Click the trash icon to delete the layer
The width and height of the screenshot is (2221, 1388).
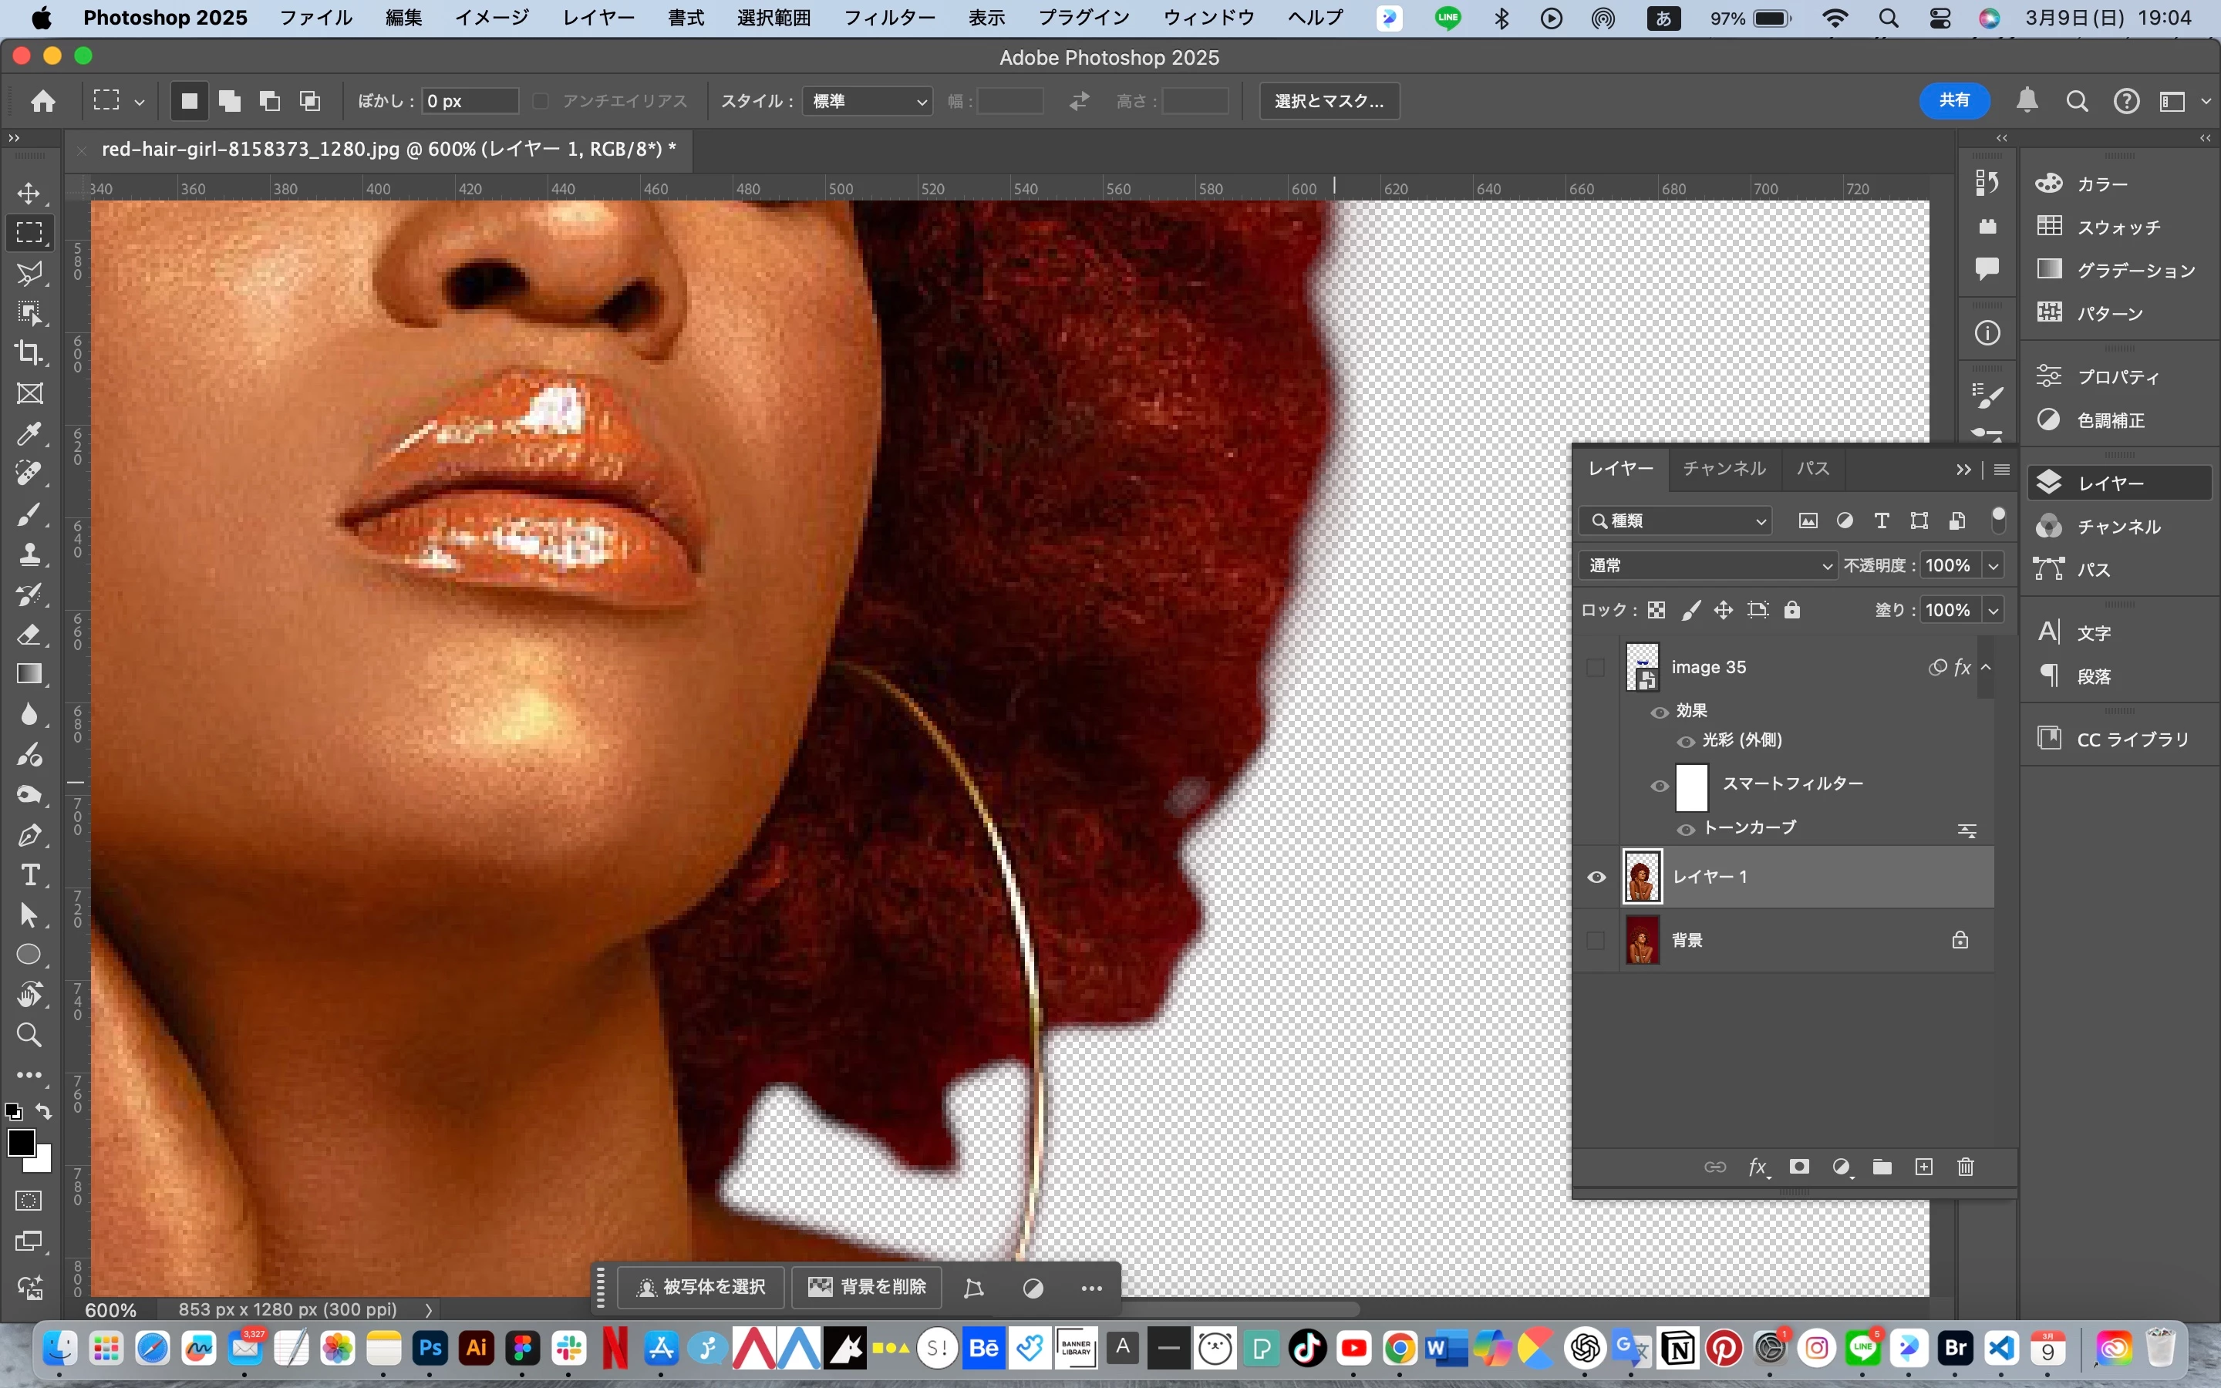click(x=1965, y=1167)
